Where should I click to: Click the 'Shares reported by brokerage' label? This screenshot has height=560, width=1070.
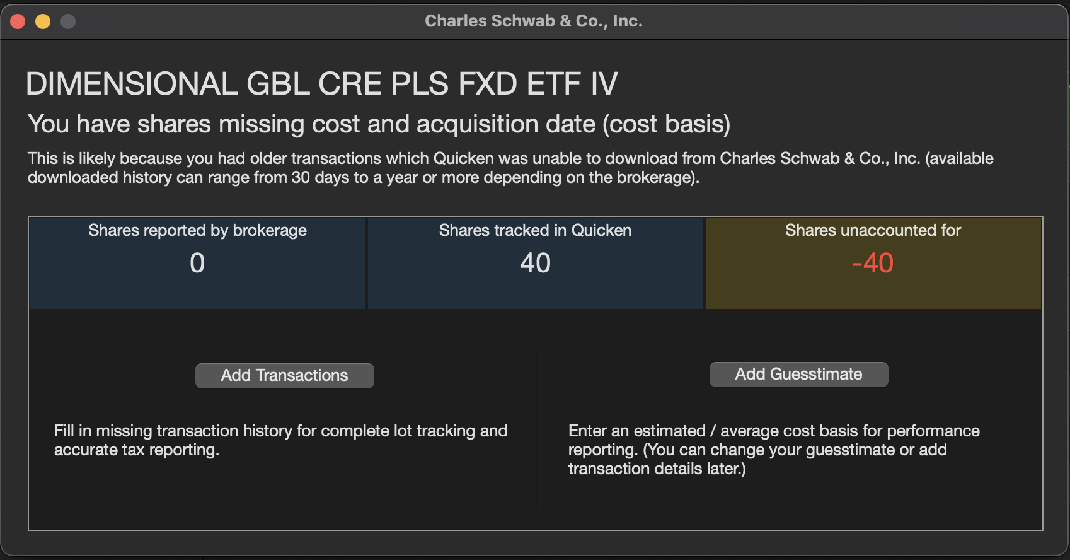(197, 230)
